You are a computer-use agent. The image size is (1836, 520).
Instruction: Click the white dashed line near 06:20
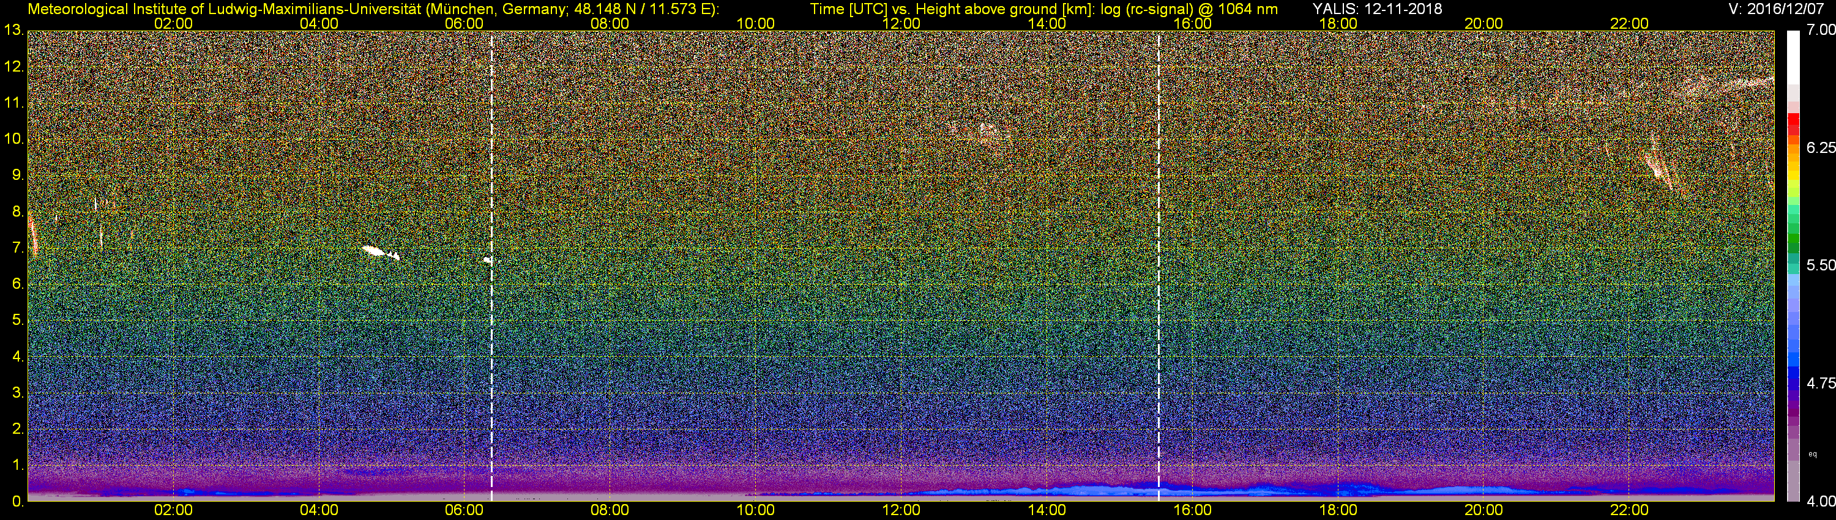point(492,266)
